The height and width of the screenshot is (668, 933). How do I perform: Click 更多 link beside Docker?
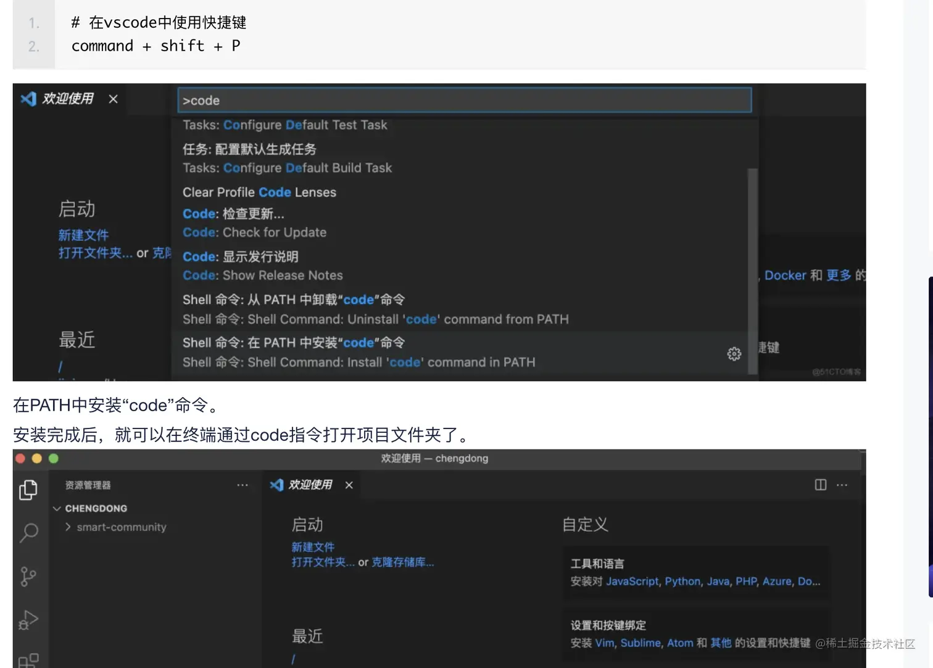pos(839,275)
